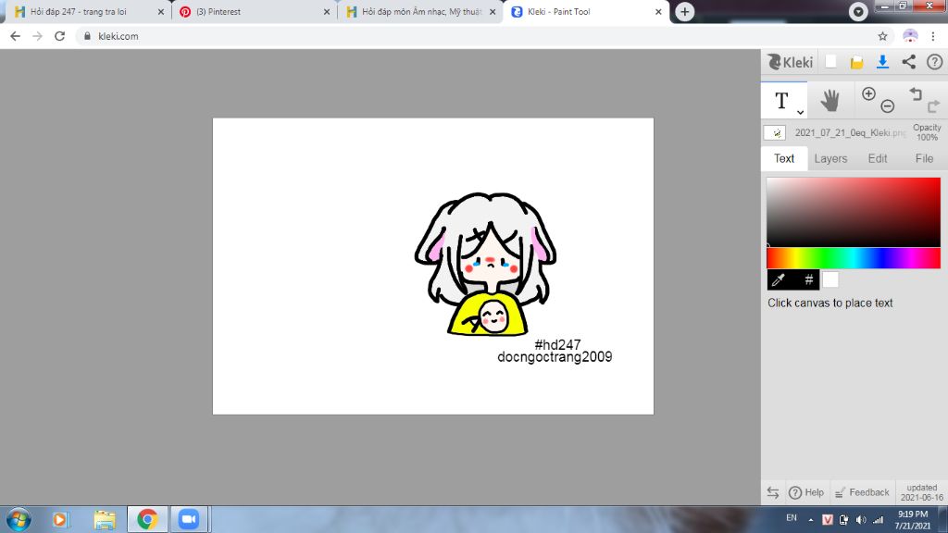Open a new browser tab

684,11
